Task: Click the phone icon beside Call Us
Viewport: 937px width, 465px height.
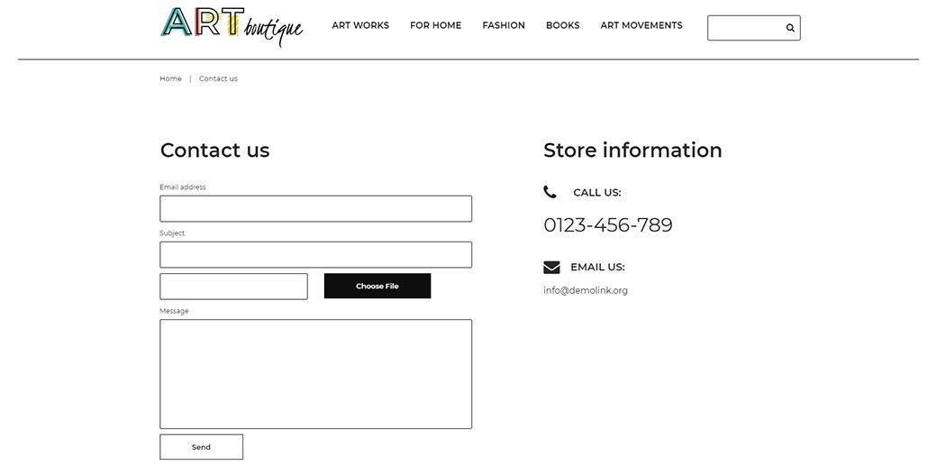Action: coord(550,192)
